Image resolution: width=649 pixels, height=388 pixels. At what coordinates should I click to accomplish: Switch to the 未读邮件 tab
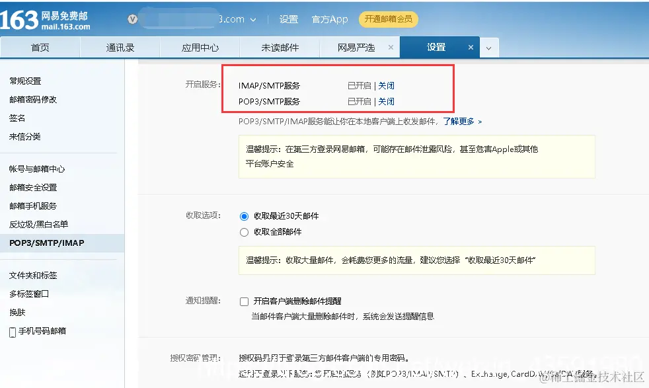pyautogui.click(x=280, y=47)
